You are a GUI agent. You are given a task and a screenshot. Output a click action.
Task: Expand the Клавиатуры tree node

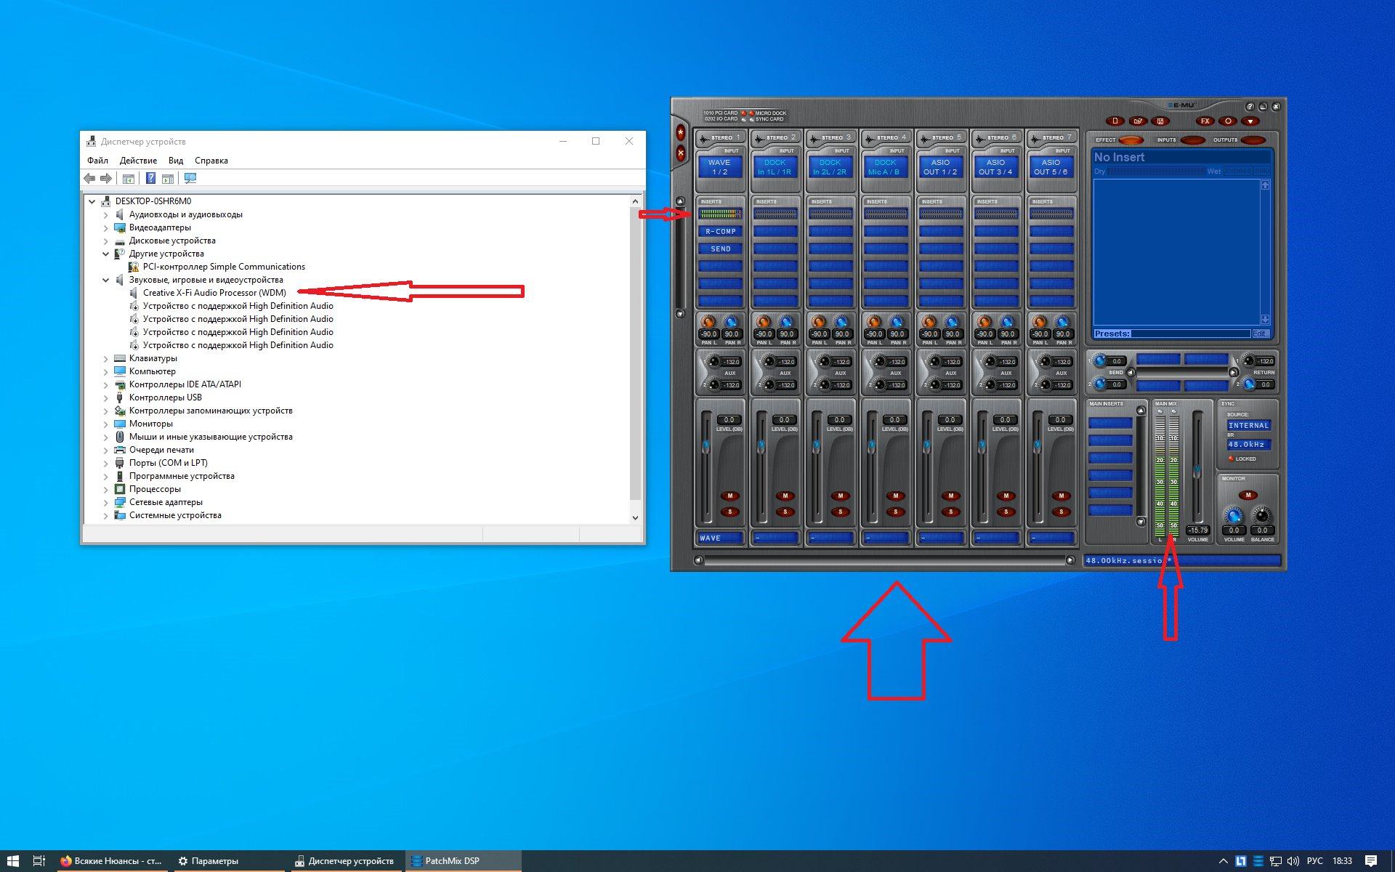(106, 359)
